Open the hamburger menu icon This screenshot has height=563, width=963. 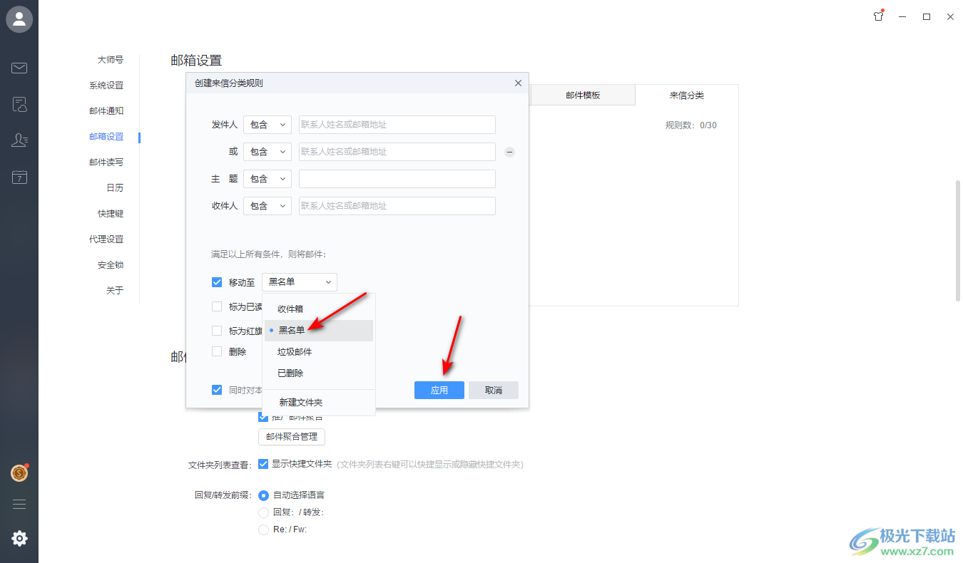pos(19,504)
